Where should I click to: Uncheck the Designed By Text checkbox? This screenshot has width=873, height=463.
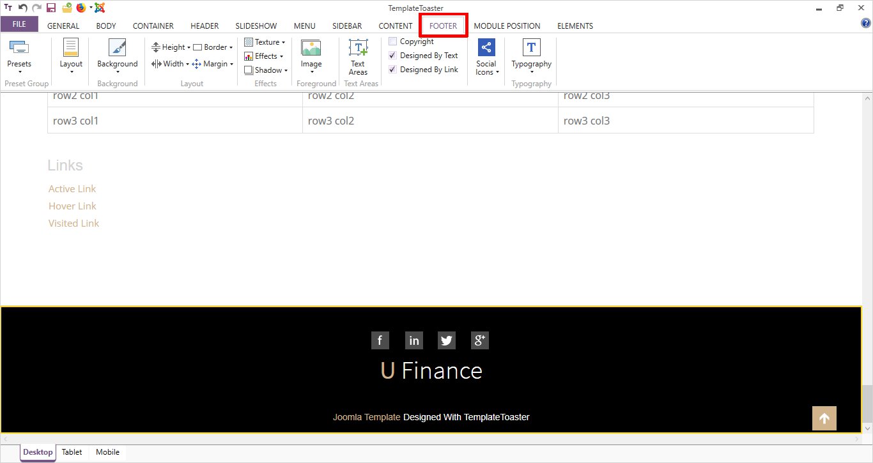coord(393,56)
